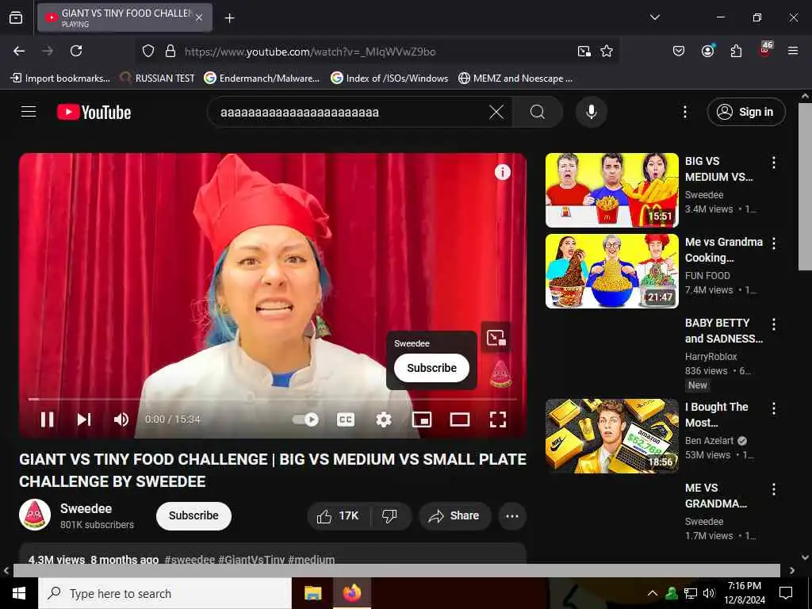This screenshot has width=812, height=609.
Task: Open Sweedee channel name link
Action: click(86, 508)
